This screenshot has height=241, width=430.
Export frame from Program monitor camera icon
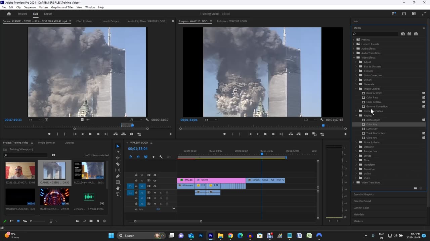[x=306, y=134]
